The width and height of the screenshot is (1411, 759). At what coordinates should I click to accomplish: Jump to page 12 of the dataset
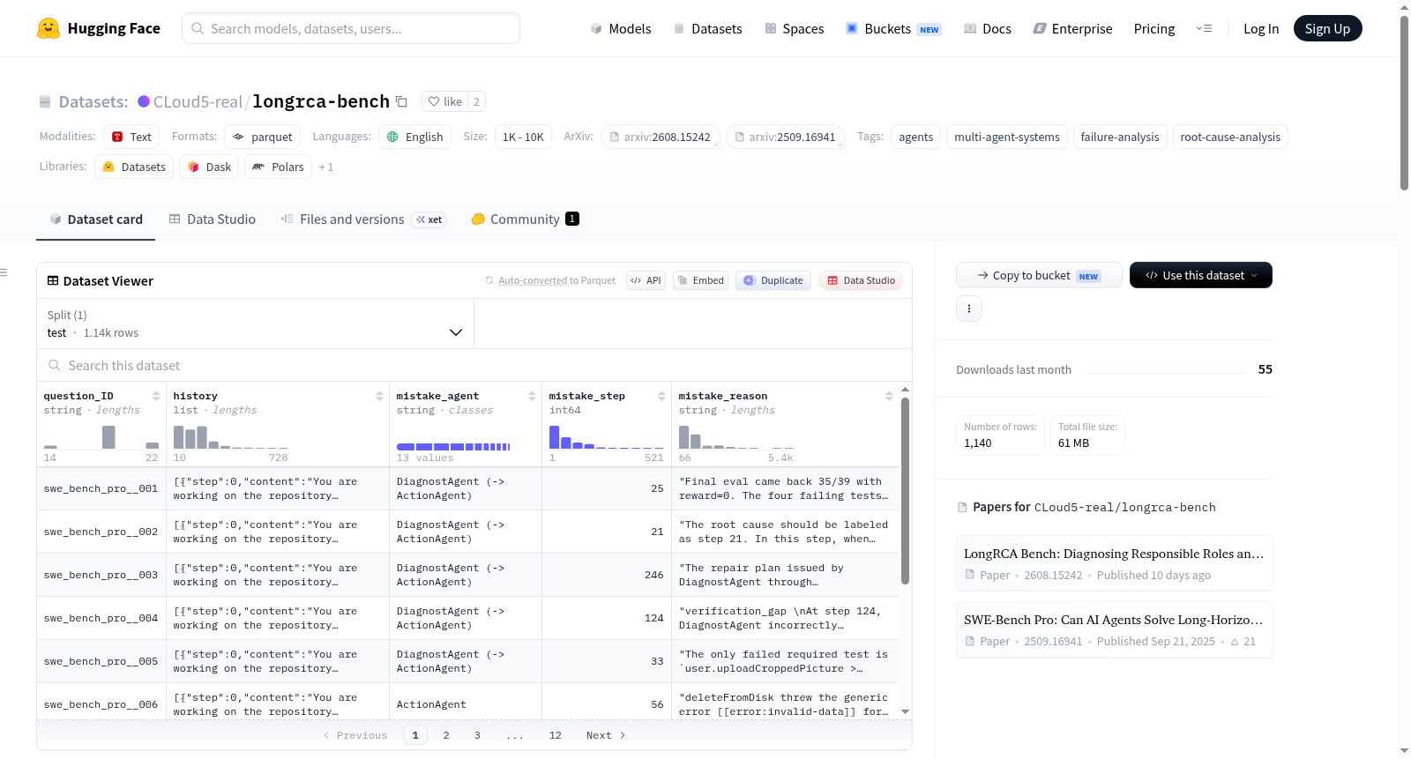coord(556,735)
